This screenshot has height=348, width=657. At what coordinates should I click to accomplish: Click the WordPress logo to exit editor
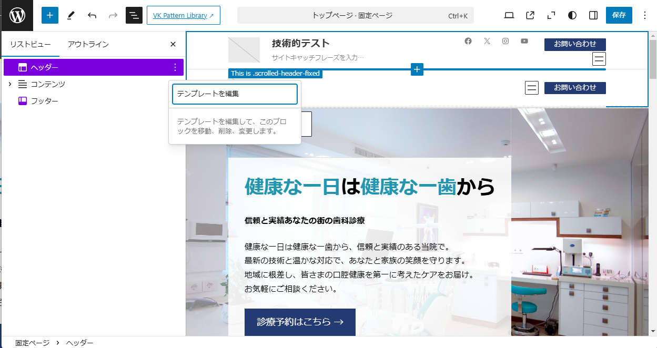pos(17,15)
